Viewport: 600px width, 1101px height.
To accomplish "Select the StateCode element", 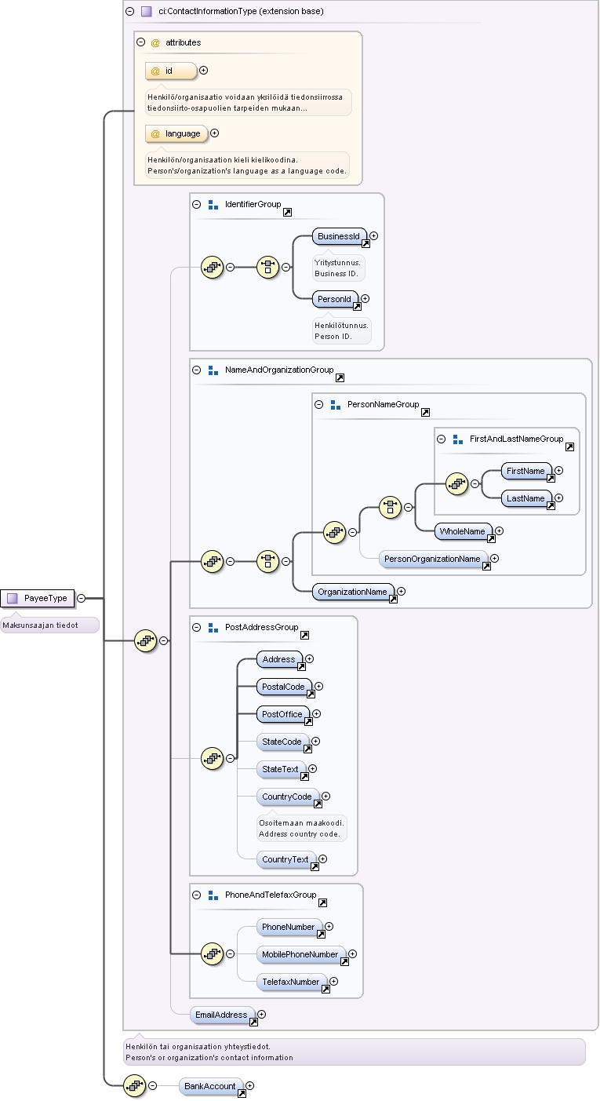I will click(x=283, y=742).
